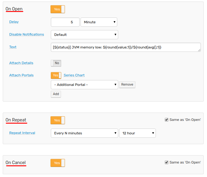Screen dimensions: 207x177
Task: Toggle the On Repeat Yes switch
Action: coord(58,120)
